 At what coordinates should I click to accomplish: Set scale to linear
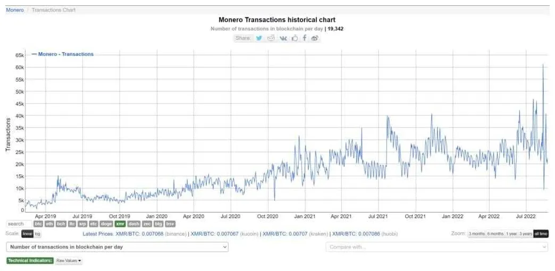pyautogui.click(x=27, y=234)
